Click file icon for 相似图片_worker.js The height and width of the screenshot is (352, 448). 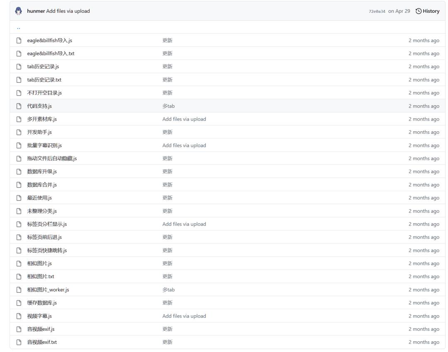(19, 290)
